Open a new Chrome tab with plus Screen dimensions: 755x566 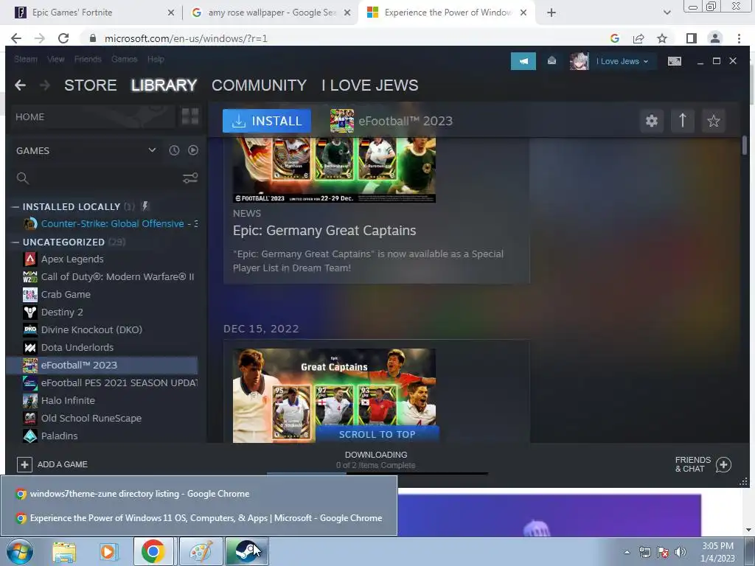click(552, 13)
